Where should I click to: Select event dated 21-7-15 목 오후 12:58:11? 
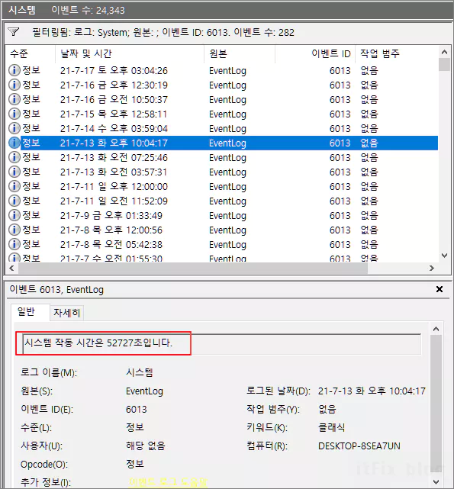pos(221,114)
